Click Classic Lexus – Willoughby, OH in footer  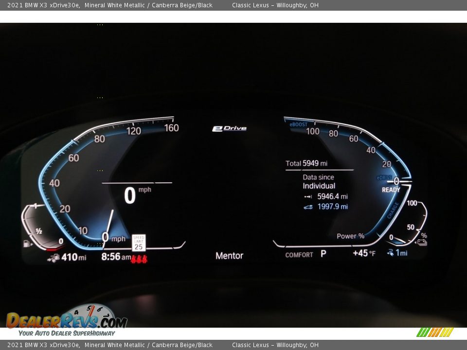[275, 345]
